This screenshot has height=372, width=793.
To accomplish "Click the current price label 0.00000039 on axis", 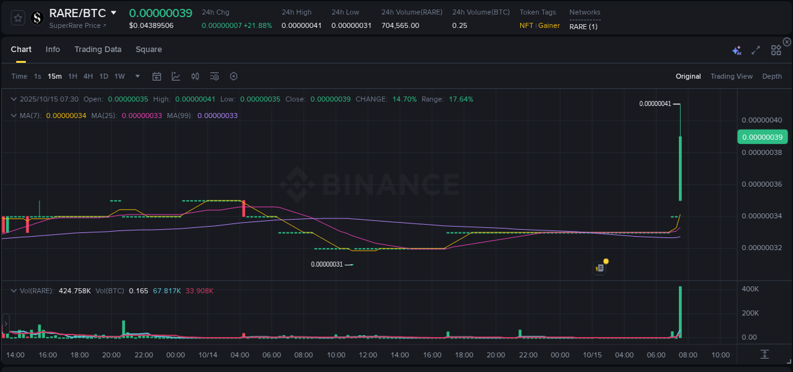I will point(763,136).
